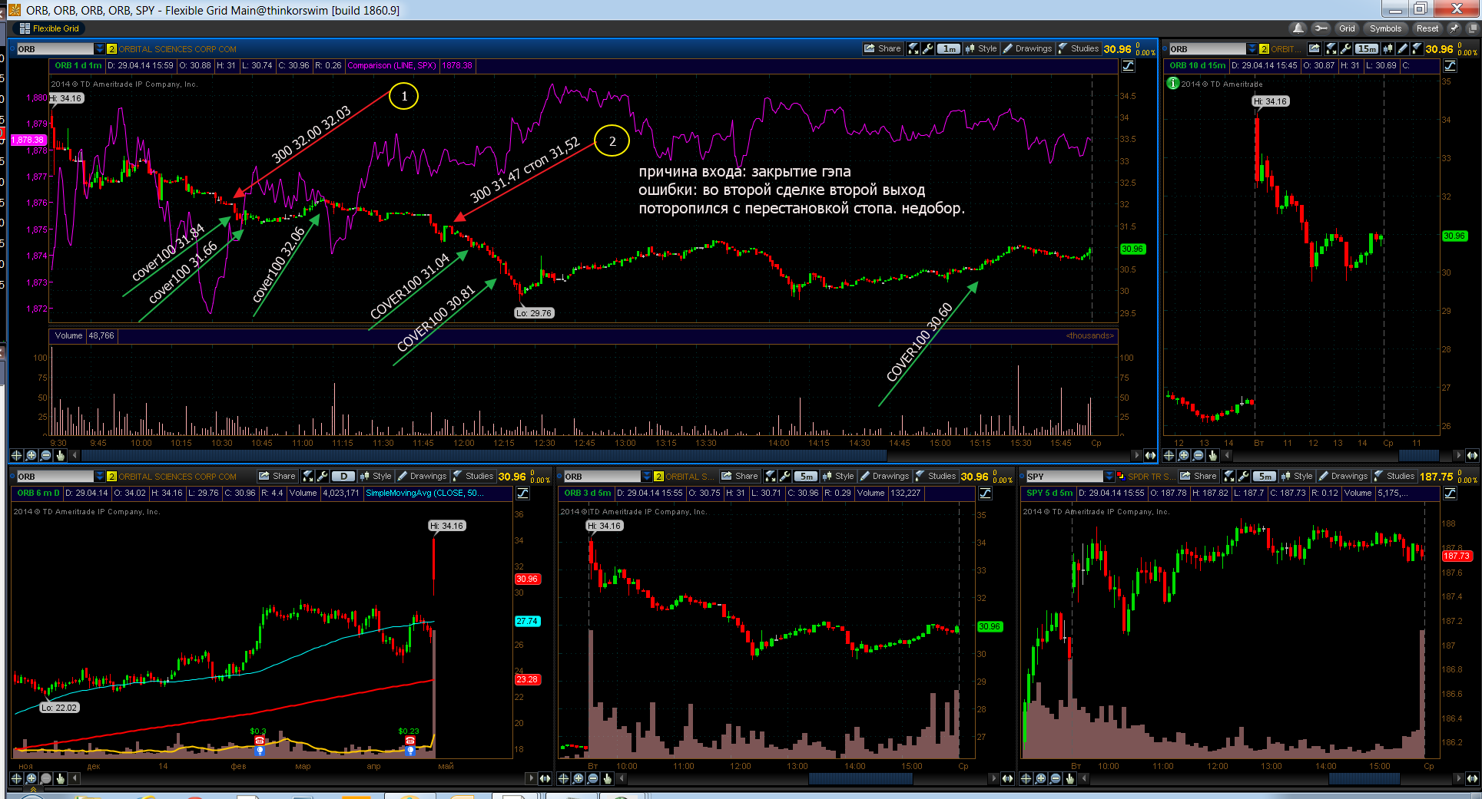Viewport: 1482px width, 799px height.
Task: Open Studies menu in 1m ORB chart
Action: 1079,48
